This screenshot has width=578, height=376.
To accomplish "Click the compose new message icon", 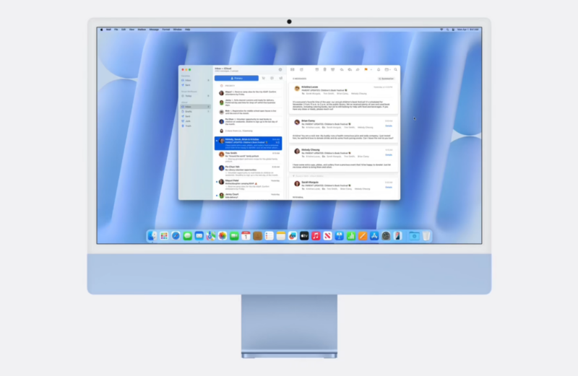I will coord(301,69).
